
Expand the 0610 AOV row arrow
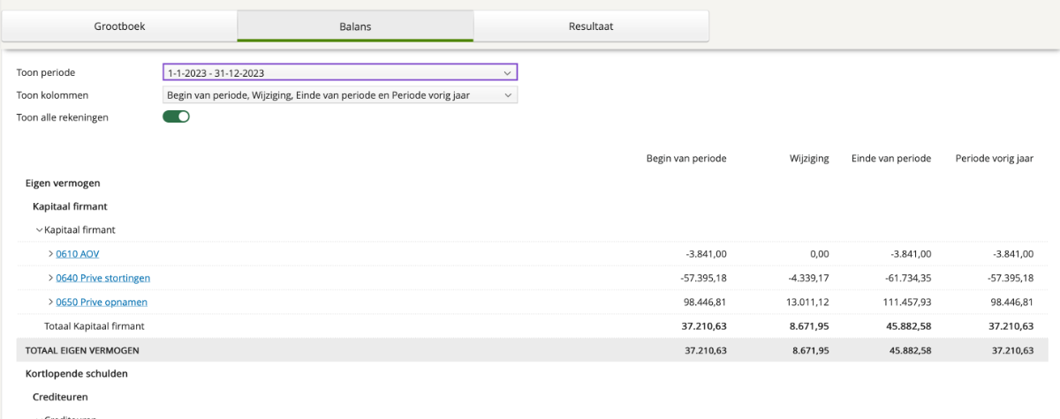[x=49, y=254]
